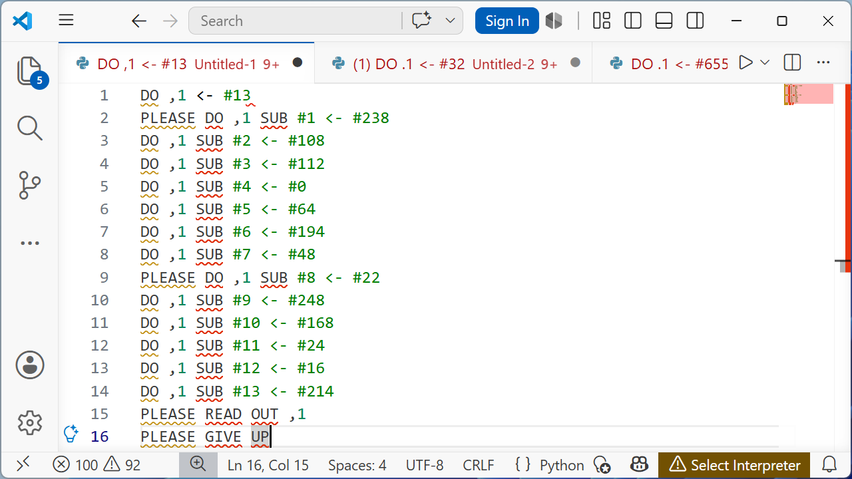Open the Accounts menu icon
The image size is (852, 479).
point(30,365)
